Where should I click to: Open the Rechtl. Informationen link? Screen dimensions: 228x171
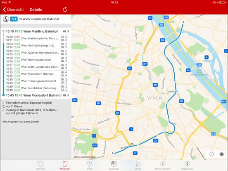pos(85,157)
